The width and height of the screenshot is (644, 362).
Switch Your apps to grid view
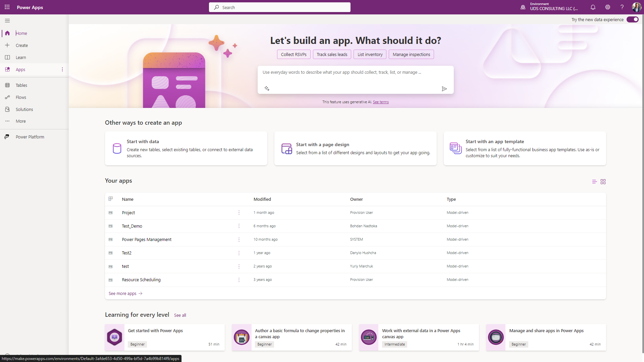pyautogui.click(x=603, y=182)
